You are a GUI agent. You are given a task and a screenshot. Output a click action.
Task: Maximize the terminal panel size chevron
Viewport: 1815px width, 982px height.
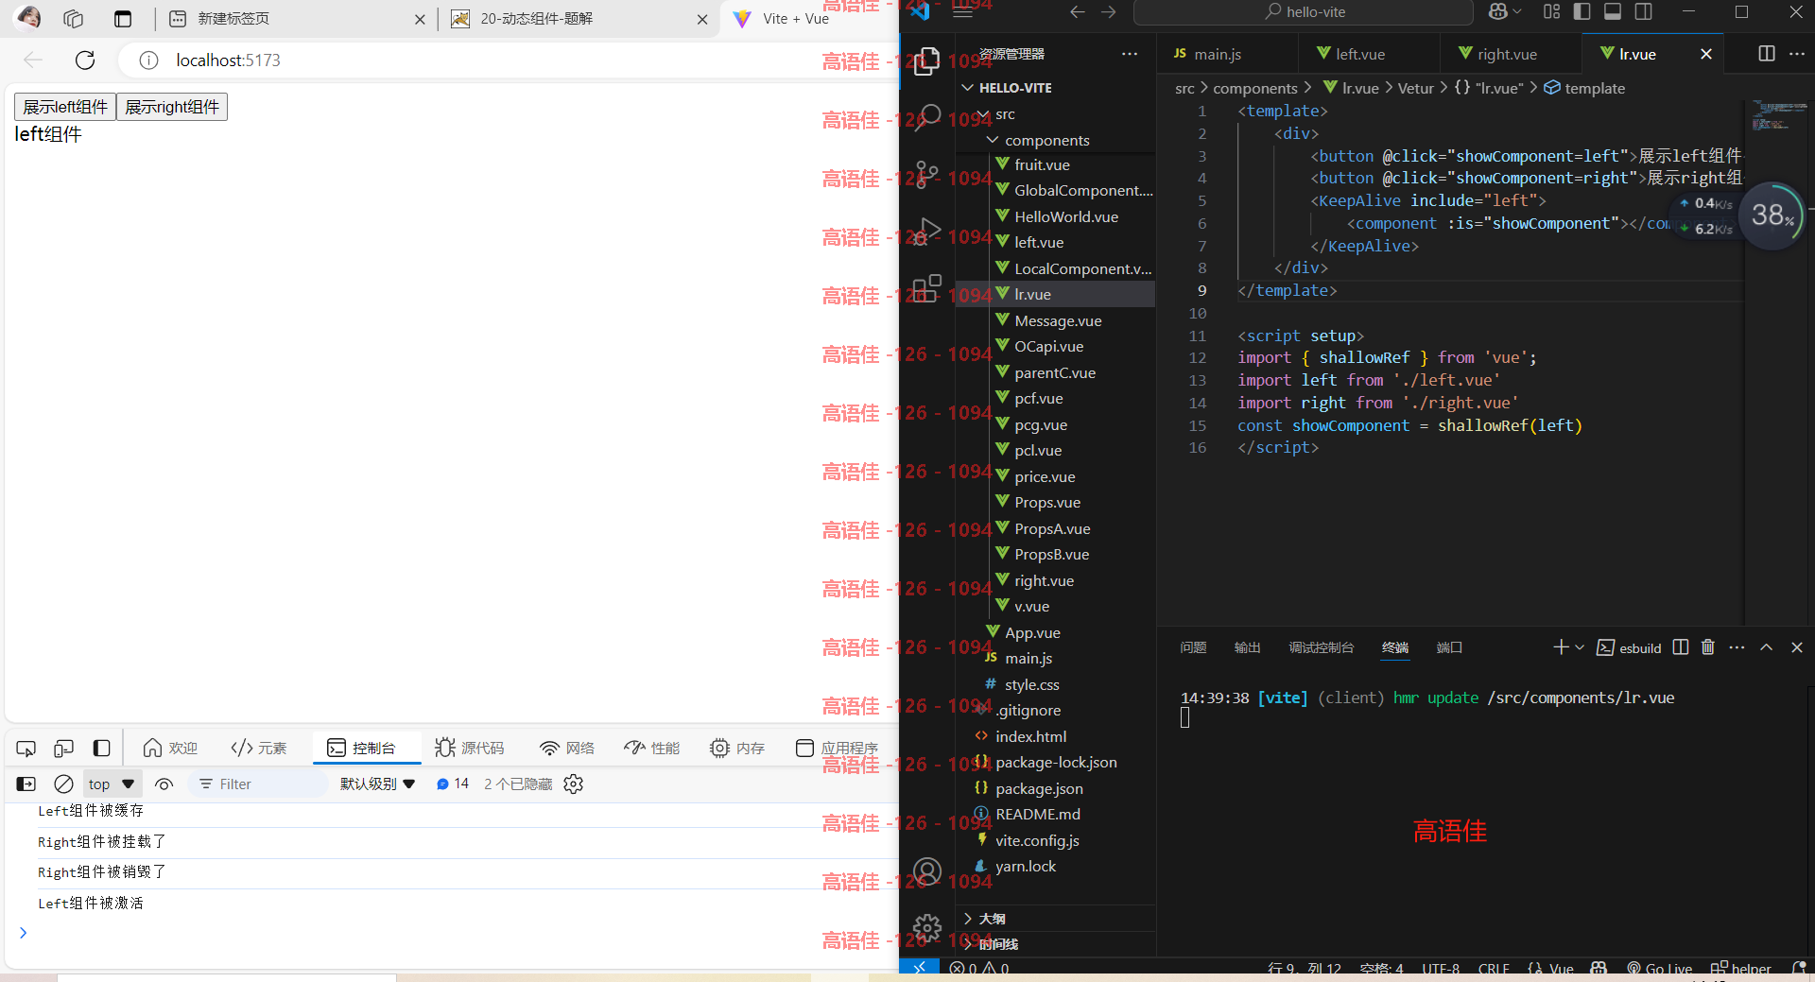pyautogui.click(x=1766, y=647)
